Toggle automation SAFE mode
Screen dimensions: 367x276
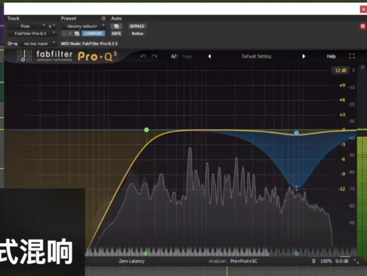pos(116,33)
